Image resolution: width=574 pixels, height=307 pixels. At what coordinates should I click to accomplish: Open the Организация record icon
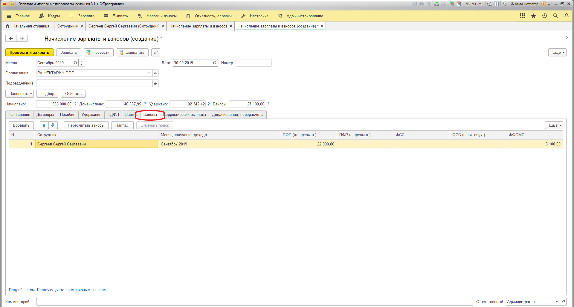[x=155, y=73]
